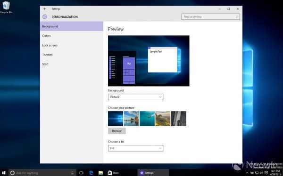Image resolution: width=283 pixels, height=176 pixels.
Task: Click the Browse button
Action: tap(117, 131)
